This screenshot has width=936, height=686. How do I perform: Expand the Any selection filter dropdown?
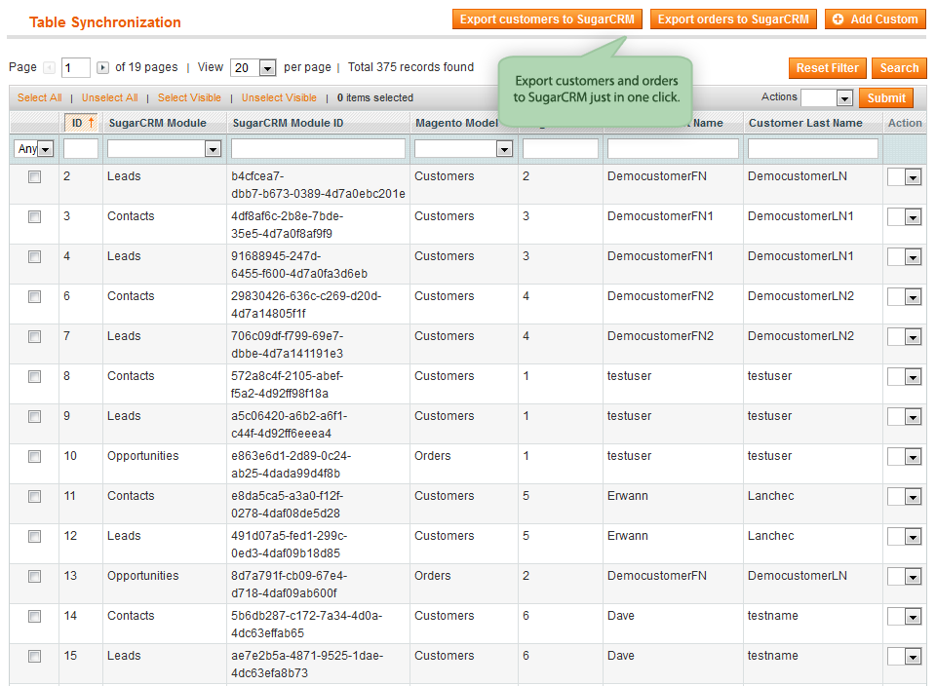[x=34, y=148]
